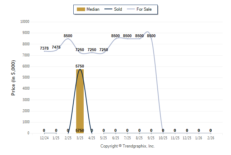Select the gold median bar for 3/25
Viewport: 231px width, 155px height.
point(80,100)
